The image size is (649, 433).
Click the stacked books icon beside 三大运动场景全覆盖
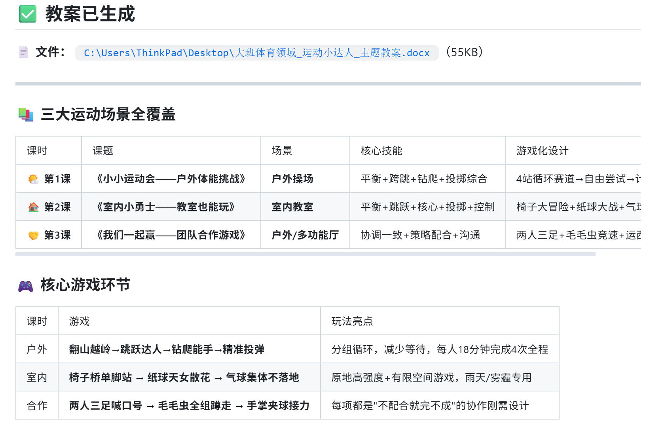click(x=26, y=115)
